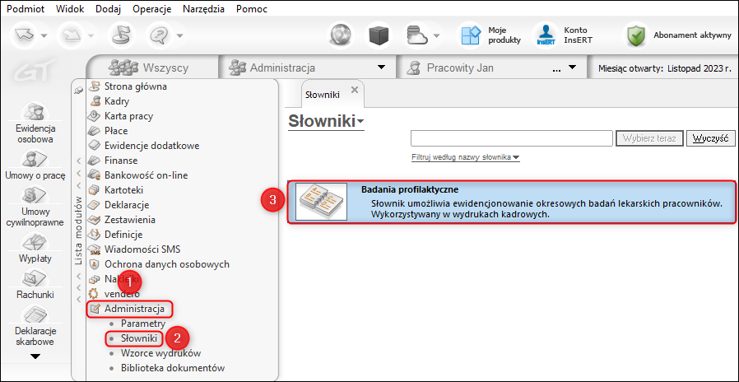This screenshot has height=382, width=739.
Task: Expand the cloud icon dropdown arrow
Action: click(437, 35)
